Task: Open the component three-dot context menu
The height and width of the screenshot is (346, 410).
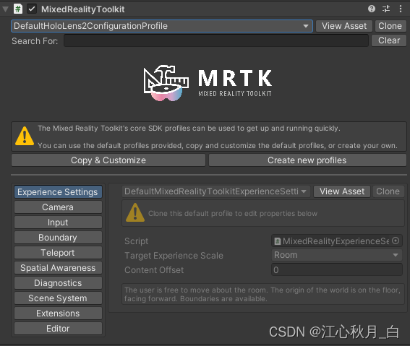Action: (x=401, y=9)
